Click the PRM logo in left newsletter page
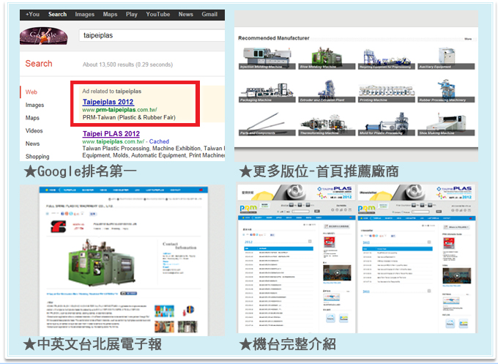This screenshot has width=498, height=364. [248, 208]
